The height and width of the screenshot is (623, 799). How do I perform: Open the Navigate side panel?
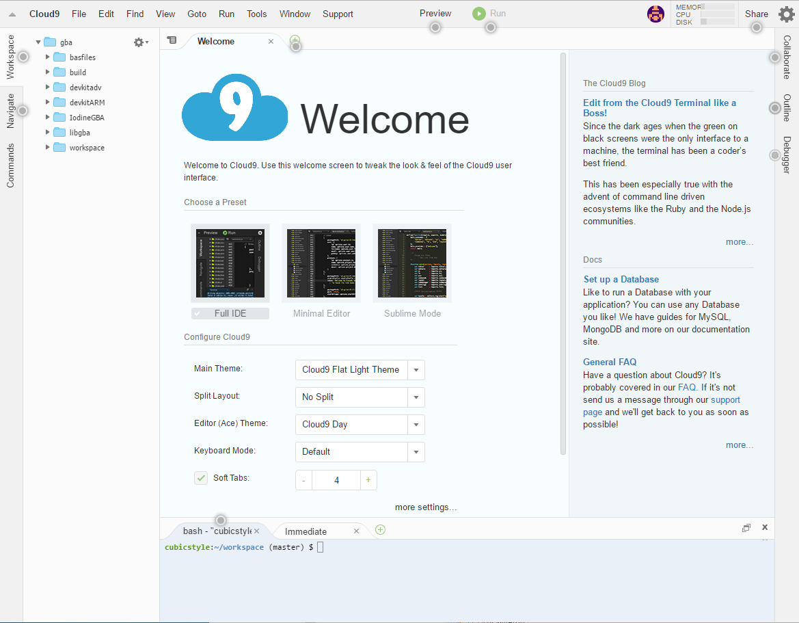tap(11, 111)
